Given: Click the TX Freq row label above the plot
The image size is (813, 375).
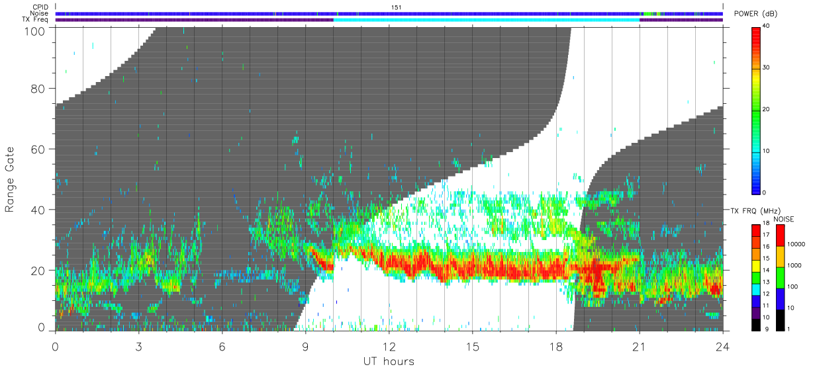Looking at the screenshot, I should 36,19.
